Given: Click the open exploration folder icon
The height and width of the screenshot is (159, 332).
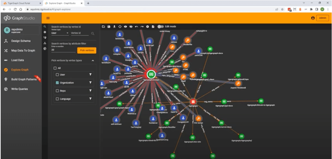Looking at the screenshot, I should (x=103, y=27).
